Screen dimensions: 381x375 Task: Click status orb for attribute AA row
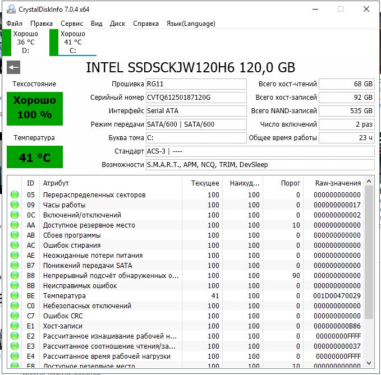coord(15,225)
